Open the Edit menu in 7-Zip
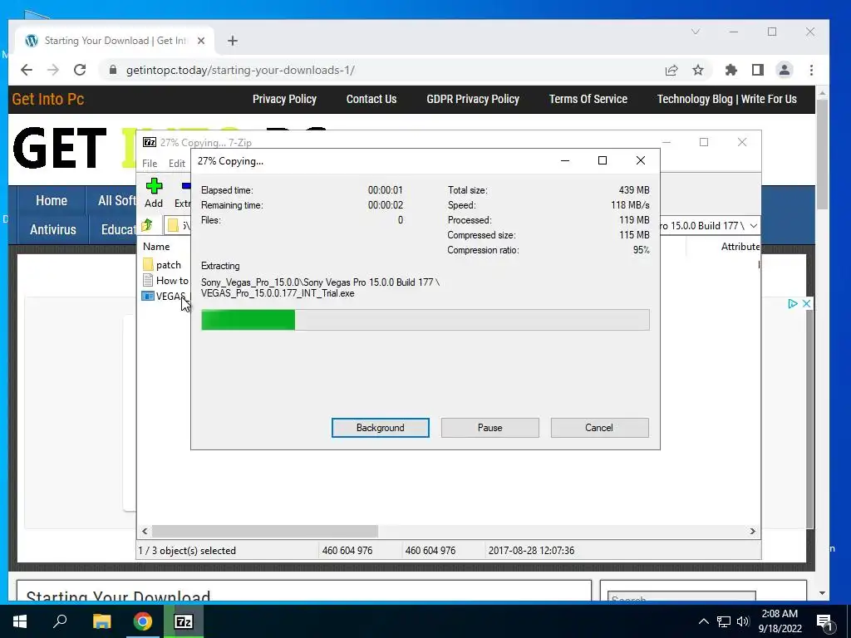Screen dimensions: 851x638 [176, 164]
